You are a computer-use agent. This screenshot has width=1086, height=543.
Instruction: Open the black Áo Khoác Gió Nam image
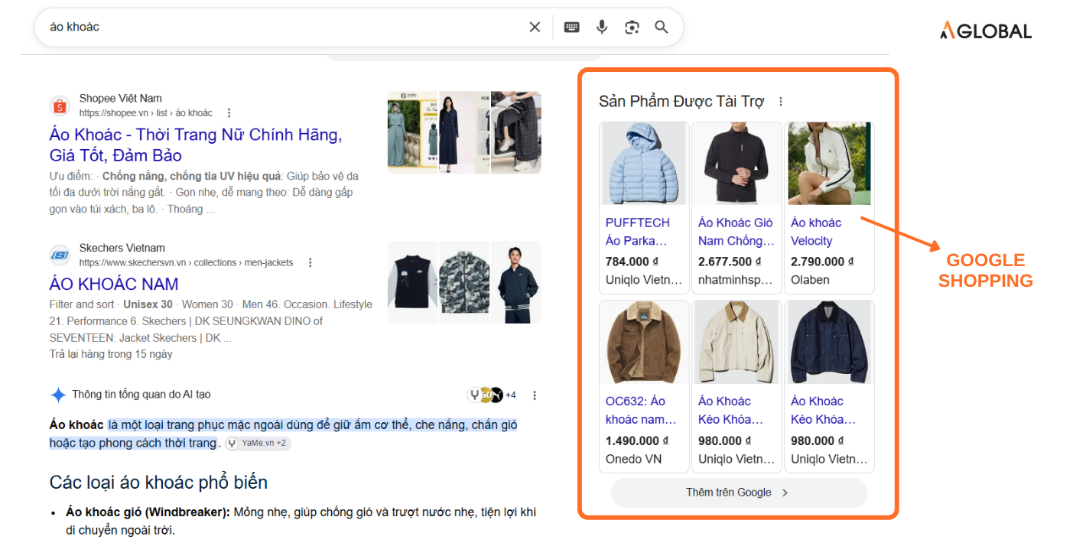pyautogui.click(x=736, y=164)
